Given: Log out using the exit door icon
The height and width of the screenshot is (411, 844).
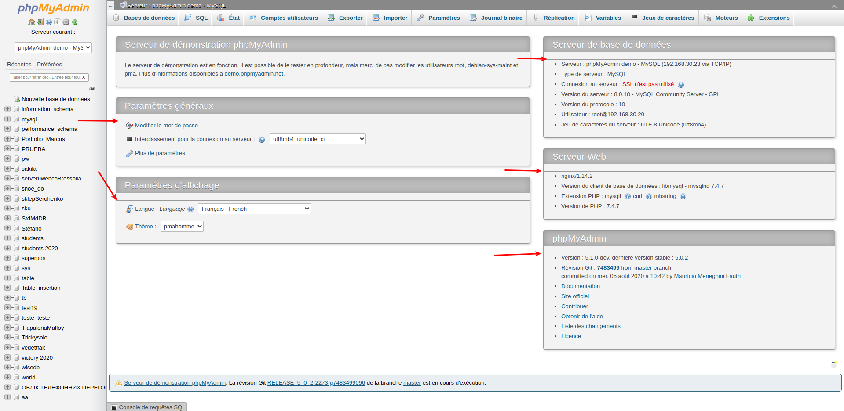Looking at the screenshot, I should 40,21.
